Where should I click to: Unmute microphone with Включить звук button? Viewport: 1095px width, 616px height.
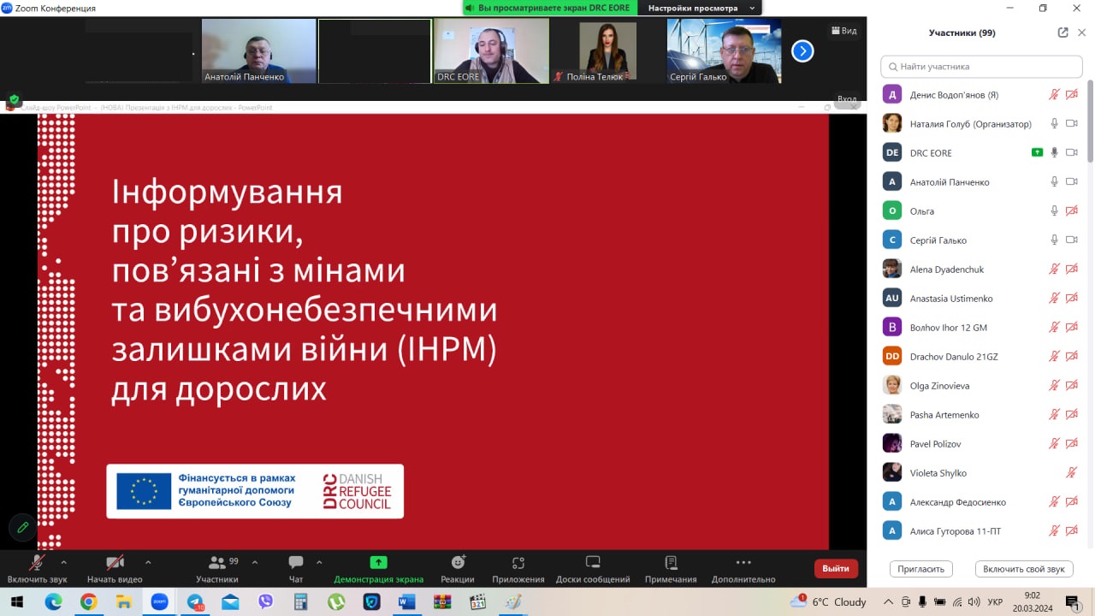point(38,569)
